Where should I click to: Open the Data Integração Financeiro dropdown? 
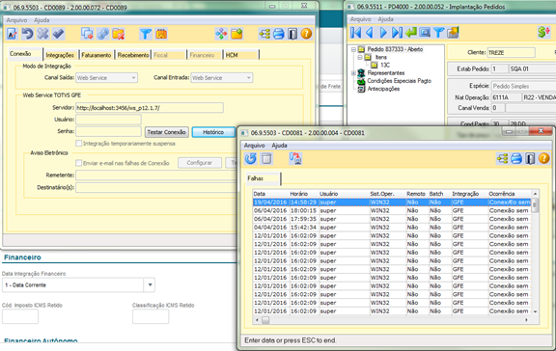(x=150, y=285)
